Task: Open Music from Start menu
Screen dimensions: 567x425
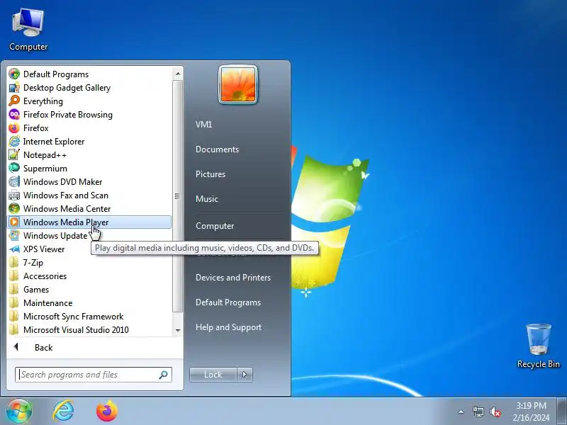Action: pyautogui.click(x=207, y=199)
